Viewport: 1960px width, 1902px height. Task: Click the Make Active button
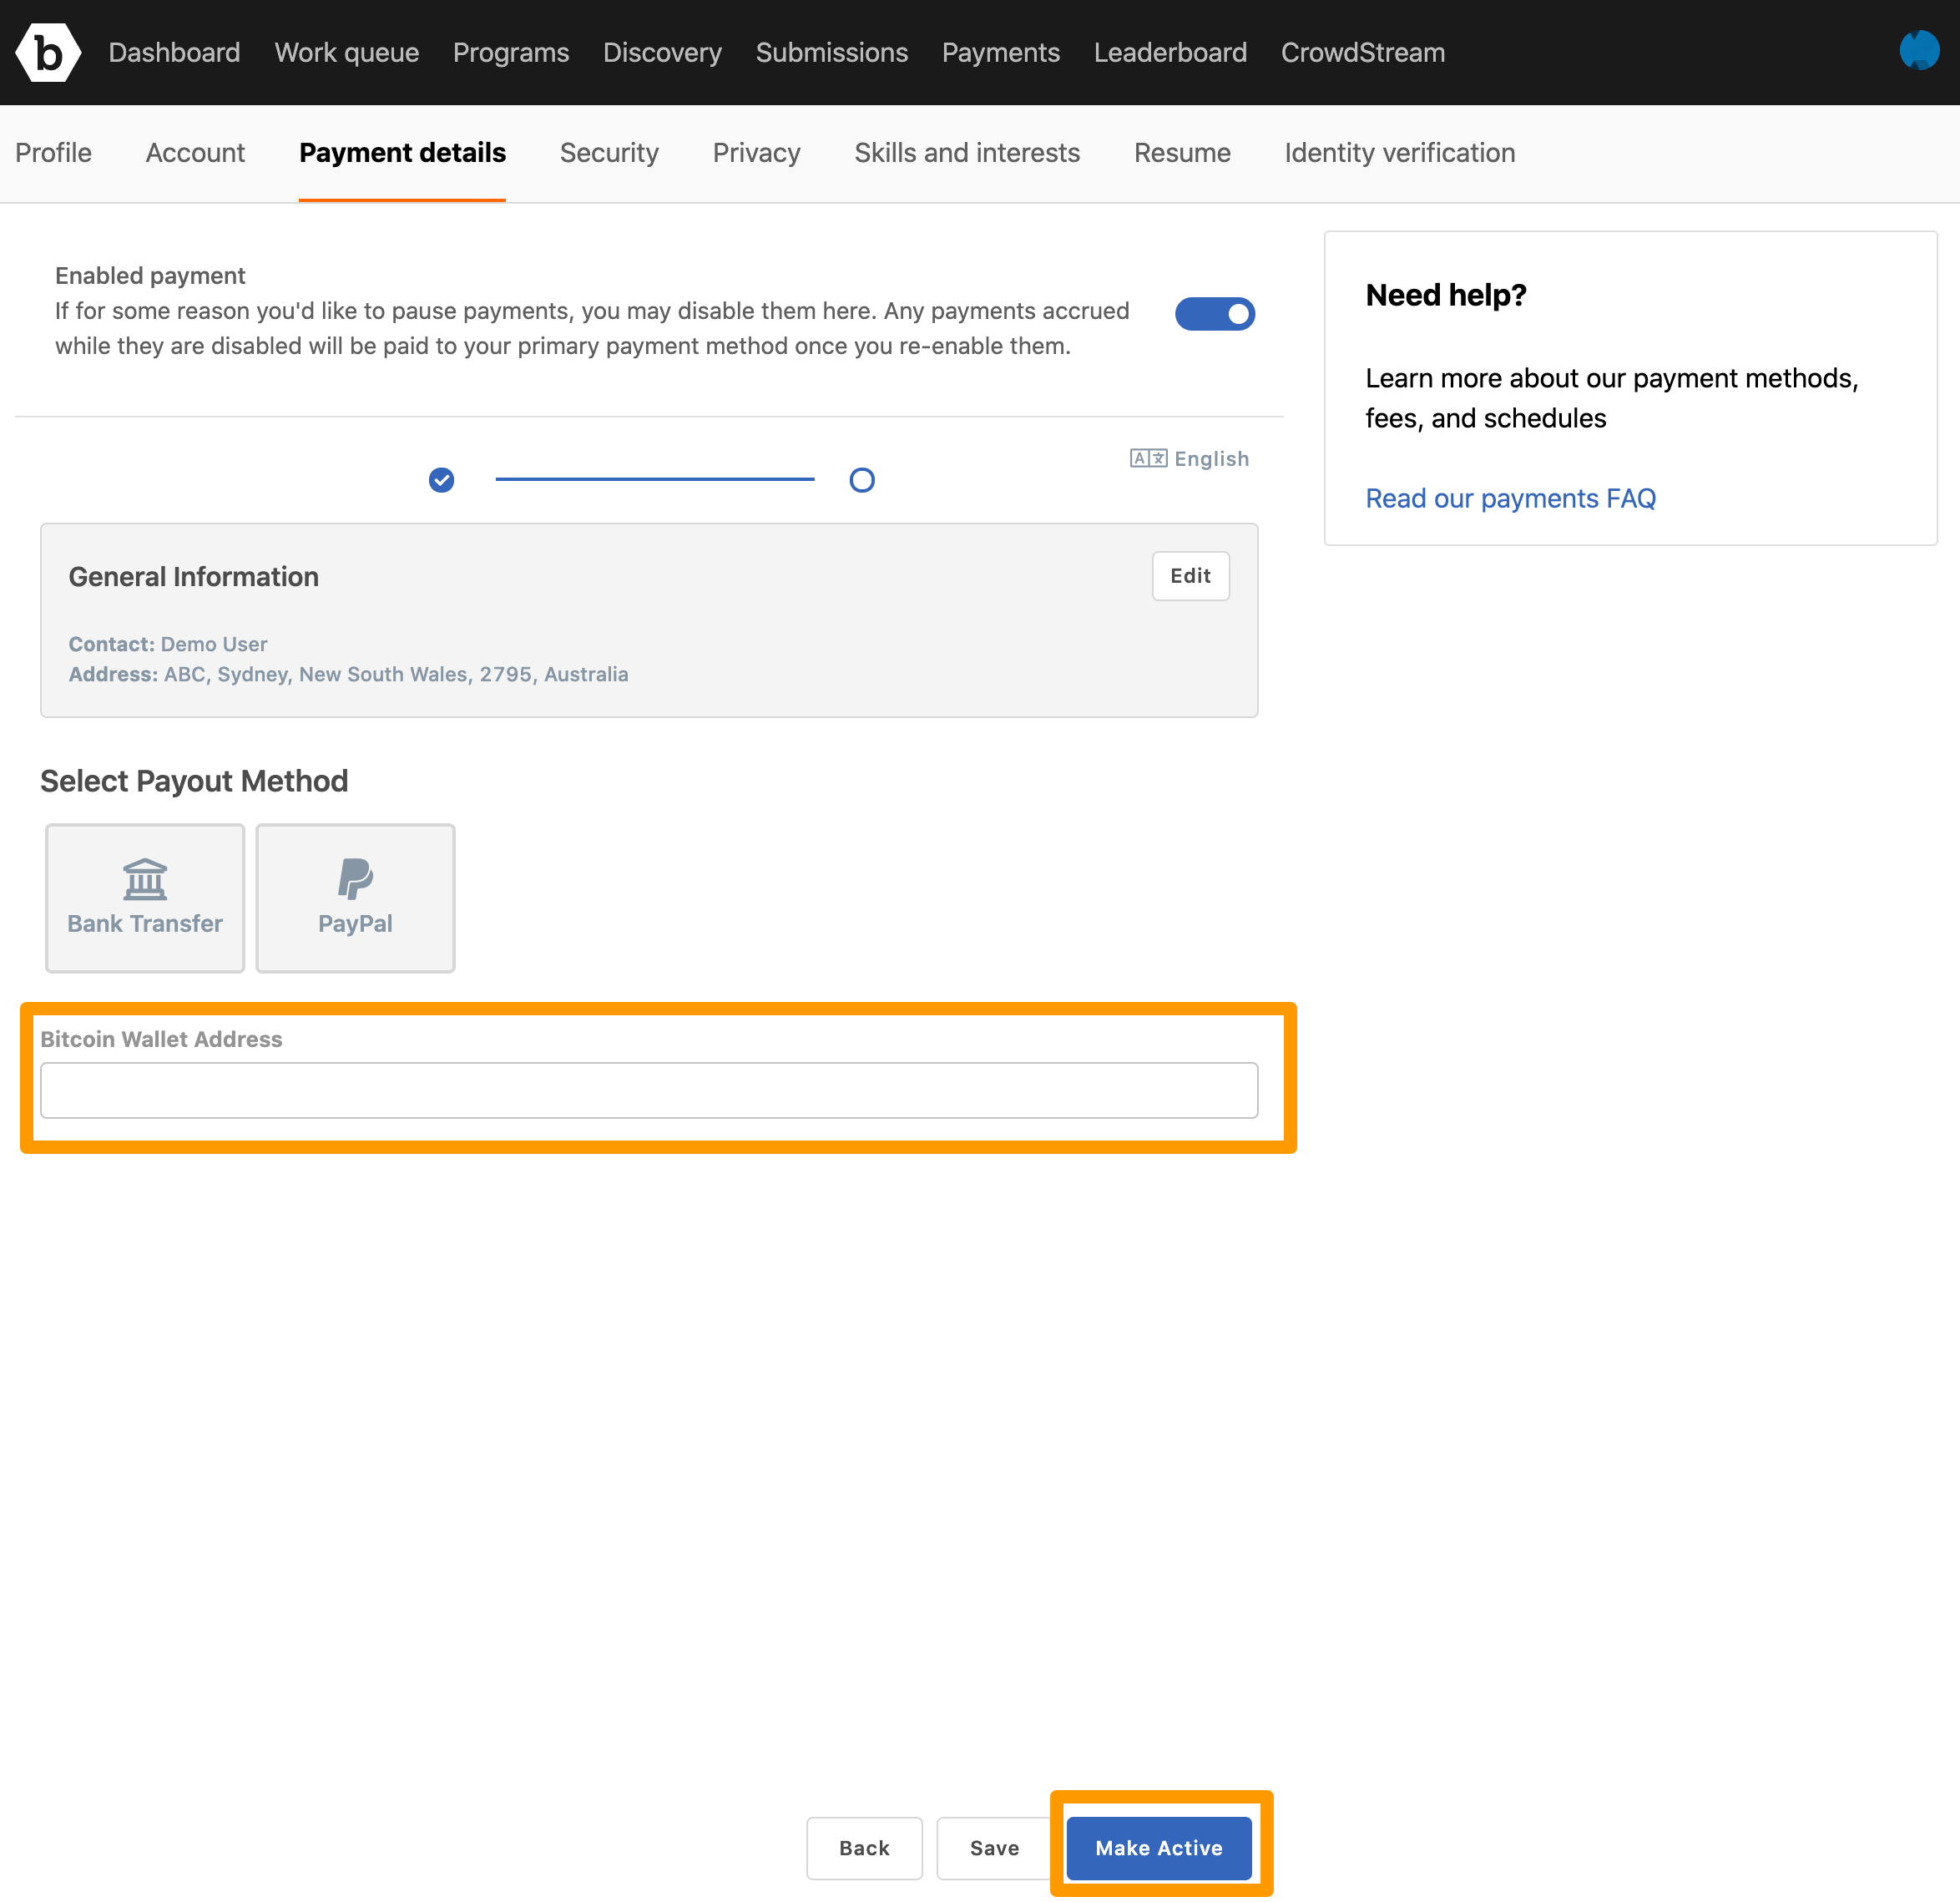(1162, 1846)
